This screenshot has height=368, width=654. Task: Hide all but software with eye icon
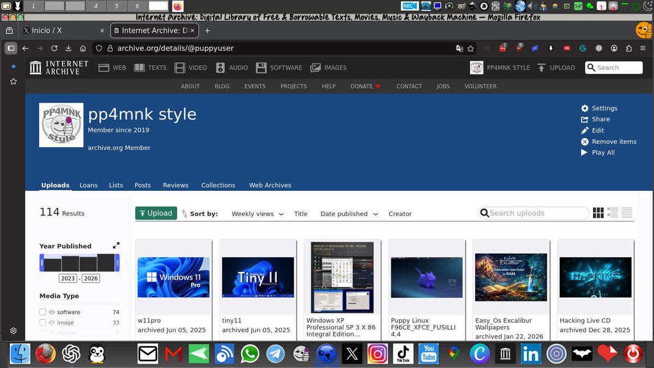52,312
